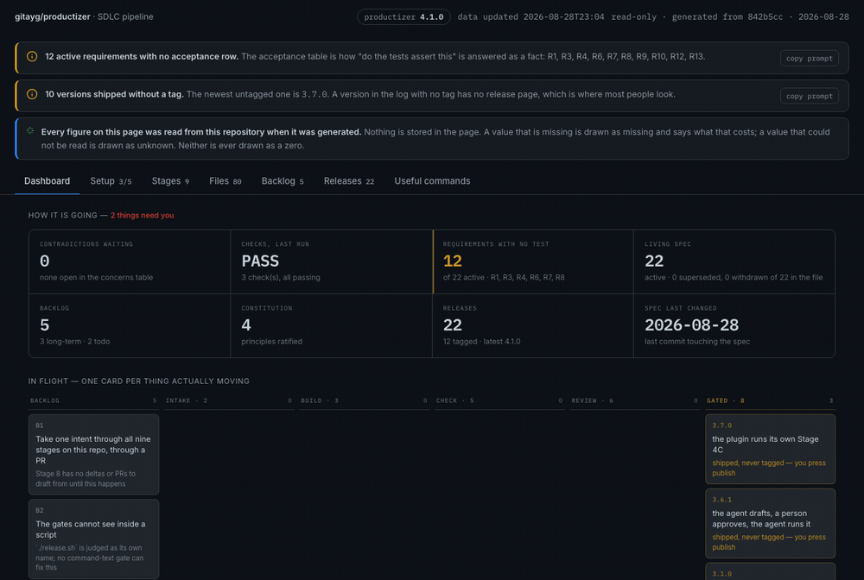Screen dimensions: 864x580
Task: Copy prompt for missing acceptance rows alert
Action: [809, 59]
